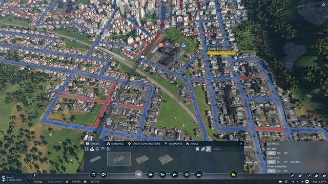This screenshot has height=184, width=328.
Task: Toggle third data layer icon in bottom-right
Action: click(x=309, y=176)
